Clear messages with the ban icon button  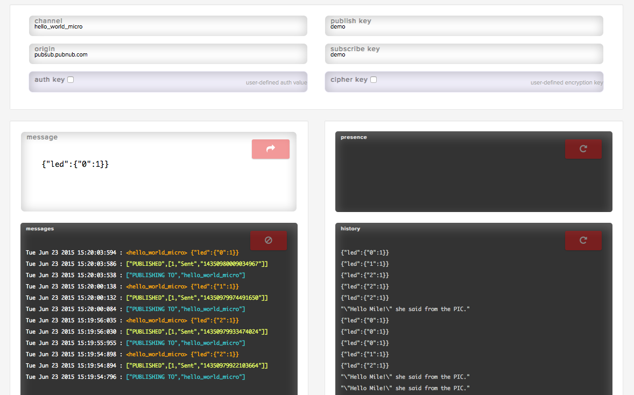pos(269,241)
